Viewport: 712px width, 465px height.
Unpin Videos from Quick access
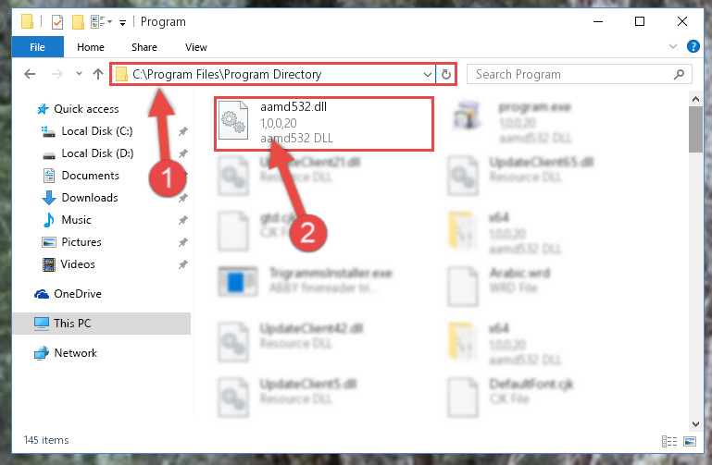183,264
